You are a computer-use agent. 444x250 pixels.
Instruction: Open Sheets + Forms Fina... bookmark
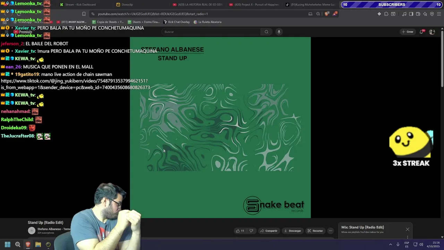(x=144, y=22)
